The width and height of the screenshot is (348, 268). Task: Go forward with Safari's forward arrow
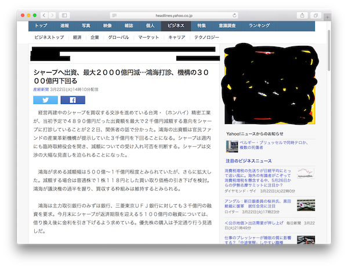[52, 15]
